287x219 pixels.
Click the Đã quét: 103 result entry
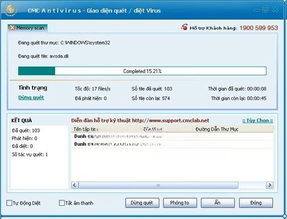coord(26,131)
